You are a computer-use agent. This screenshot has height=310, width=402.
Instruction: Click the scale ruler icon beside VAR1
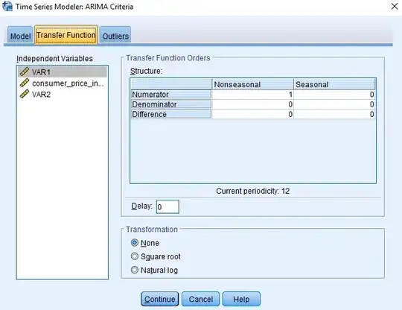tap(25, 72)
